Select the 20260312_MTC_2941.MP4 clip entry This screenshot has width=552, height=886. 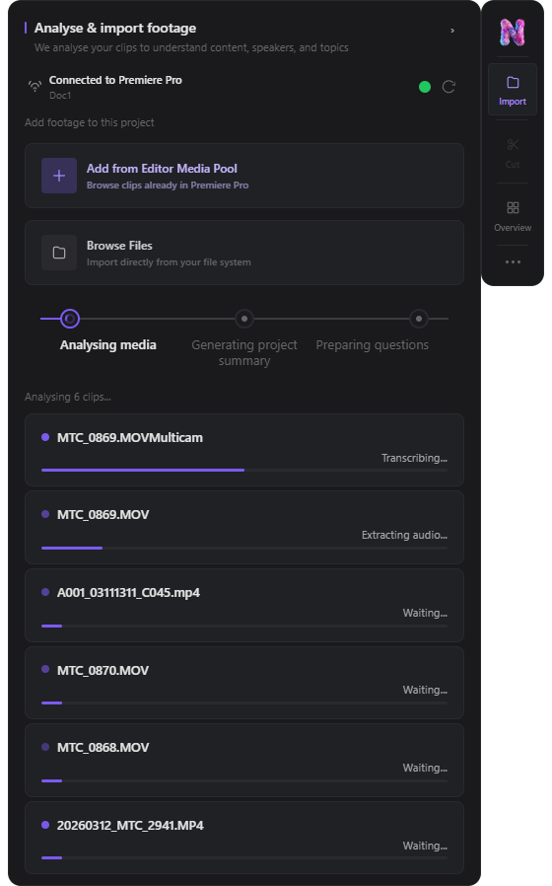(x=244, y=838)
